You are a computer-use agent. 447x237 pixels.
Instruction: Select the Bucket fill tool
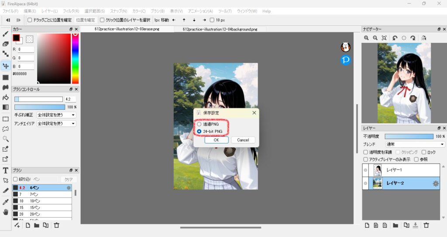pyautogui.click(x=6, y=97)
